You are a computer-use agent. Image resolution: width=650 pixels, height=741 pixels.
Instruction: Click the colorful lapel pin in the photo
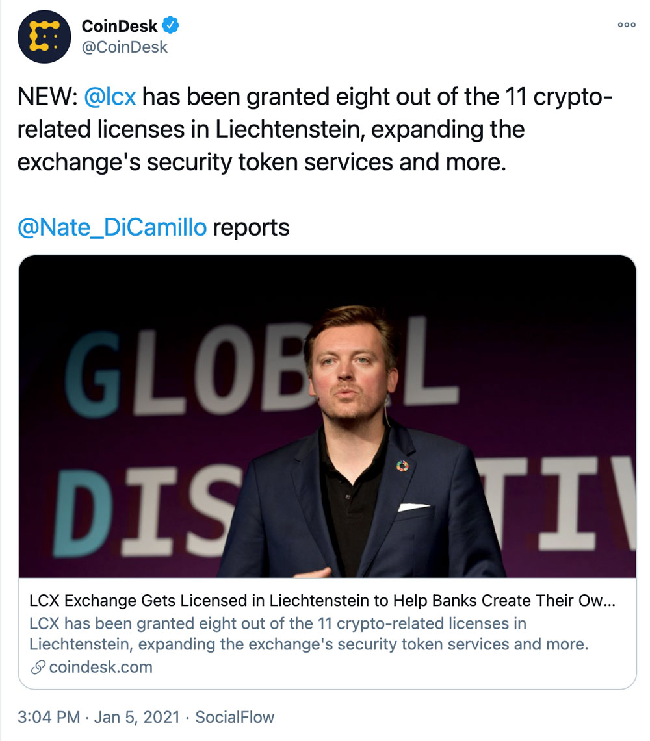403,465
